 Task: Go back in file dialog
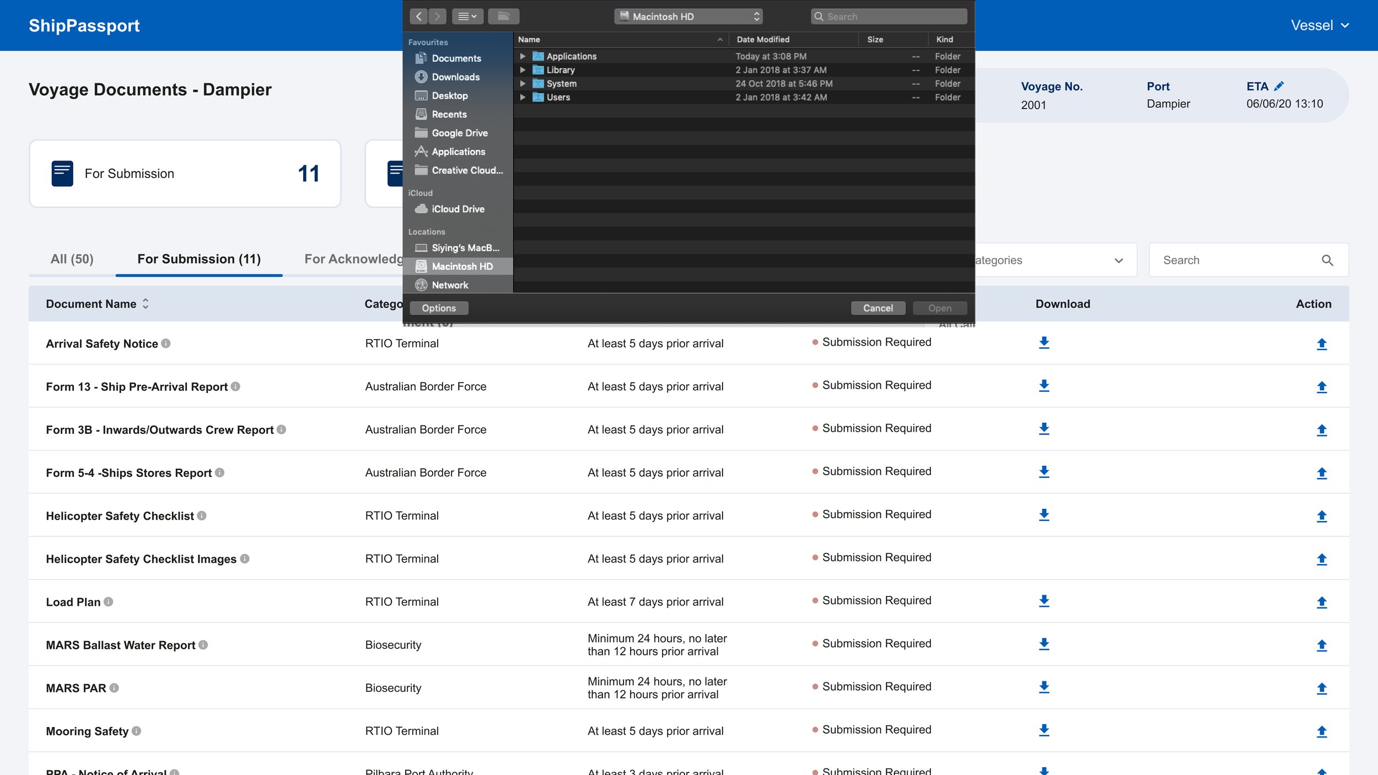pos(419,17)
